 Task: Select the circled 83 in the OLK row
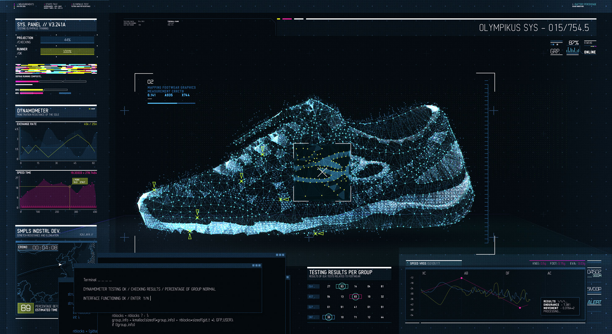click(342, 286)
